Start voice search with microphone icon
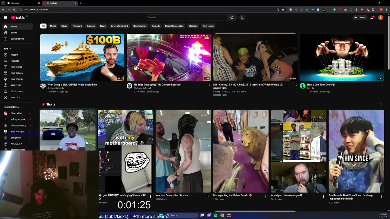 [x=242, y=17]
